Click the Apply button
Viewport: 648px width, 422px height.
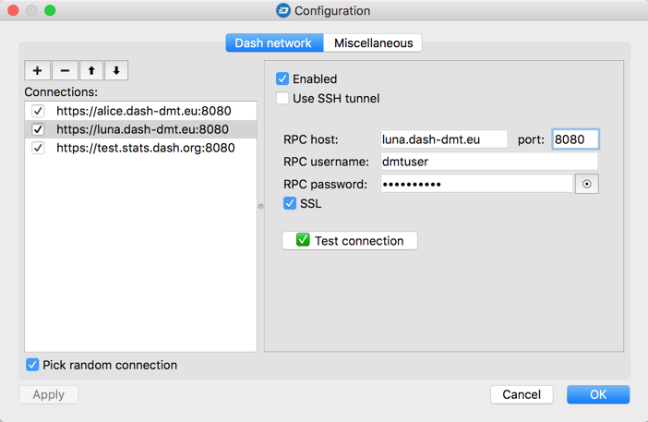coord(49,394)
